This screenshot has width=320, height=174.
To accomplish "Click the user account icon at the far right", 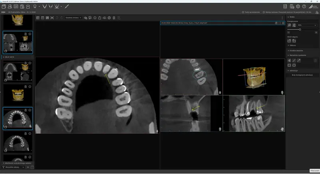I will tap(317, 12).
